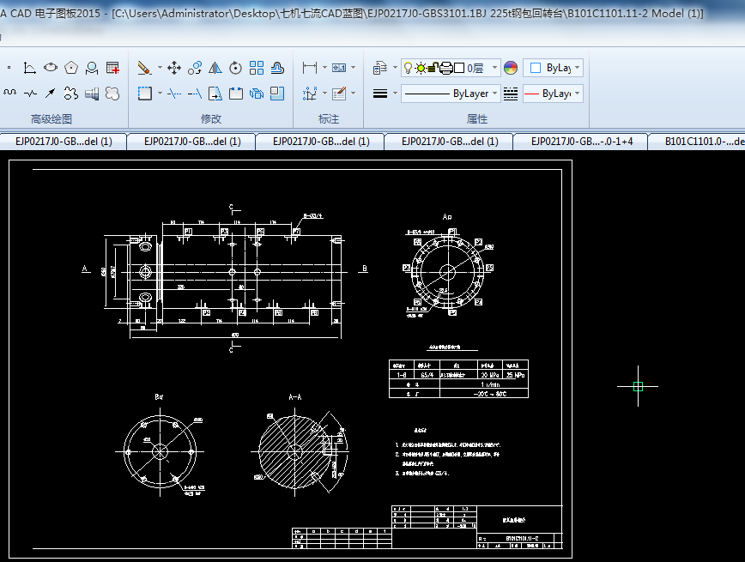Switch to the first EJP0217J0-GB drawing tab

tap(64, 142)
